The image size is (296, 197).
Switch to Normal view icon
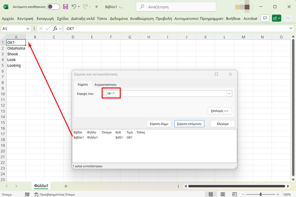click(211, 194)
